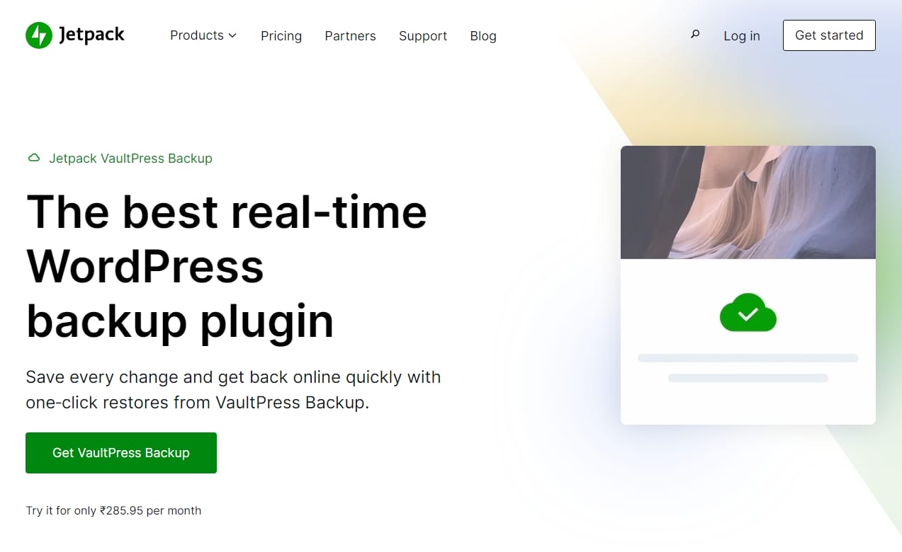This screenshot has width=902, height=552.
Task: Expand the Products dropdown chevron
Action: click(x=232, y=35)
